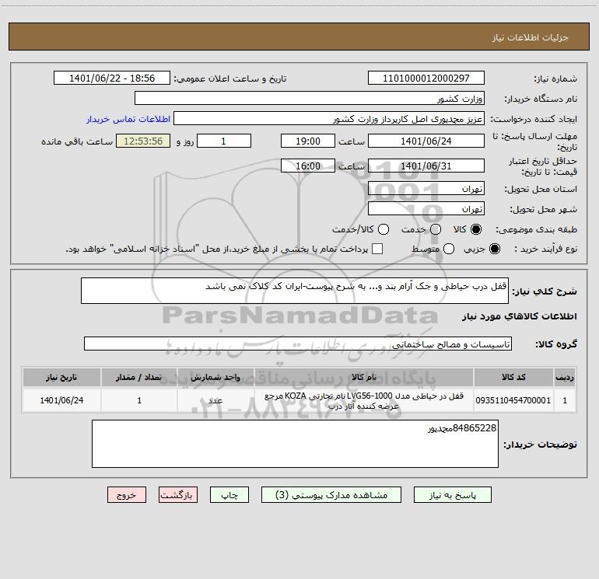599x579 pixels.
Task: Click the quantity cell showing 1
Action: [x=139, y=400]
